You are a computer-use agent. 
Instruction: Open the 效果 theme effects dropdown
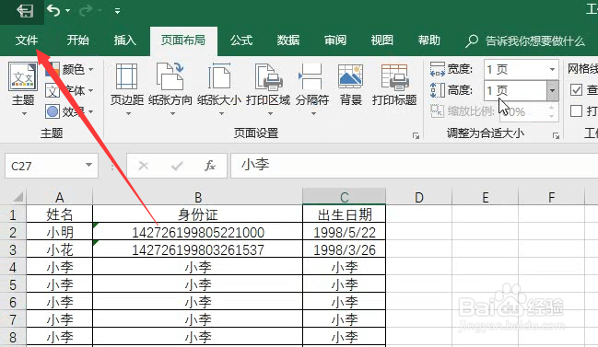point(70,111)
